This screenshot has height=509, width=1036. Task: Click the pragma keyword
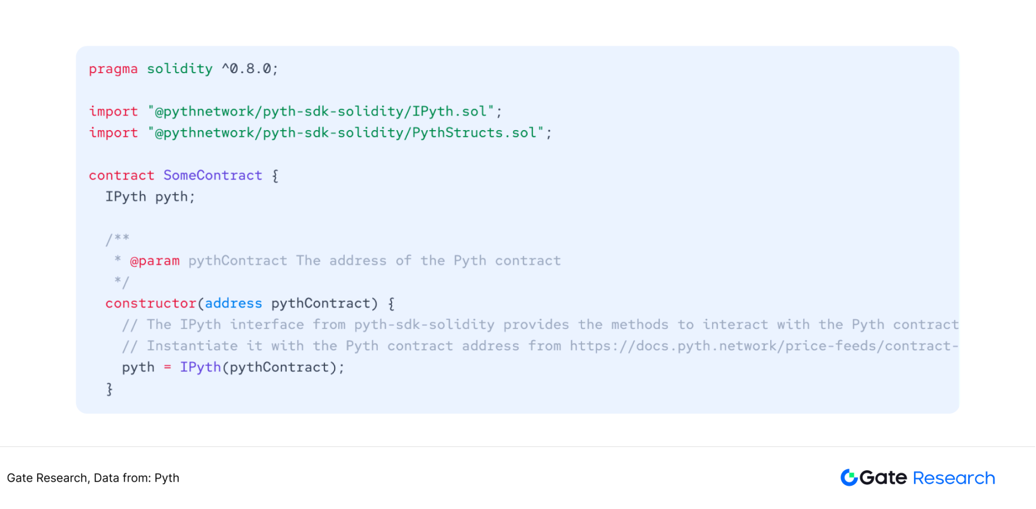pos(113,69)
